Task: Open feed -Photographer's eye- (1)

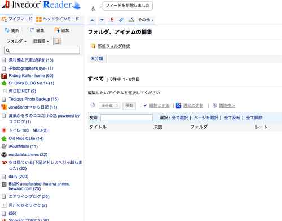Action: [x=31, y=69]
